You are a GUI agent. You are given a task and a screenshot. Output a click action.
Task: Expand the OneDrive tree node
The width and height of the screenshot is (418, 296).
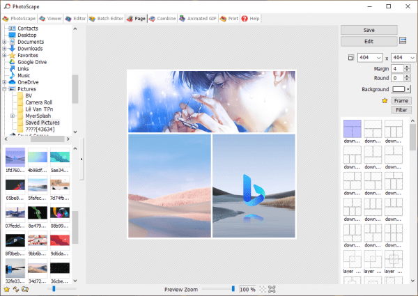(4, 82)
